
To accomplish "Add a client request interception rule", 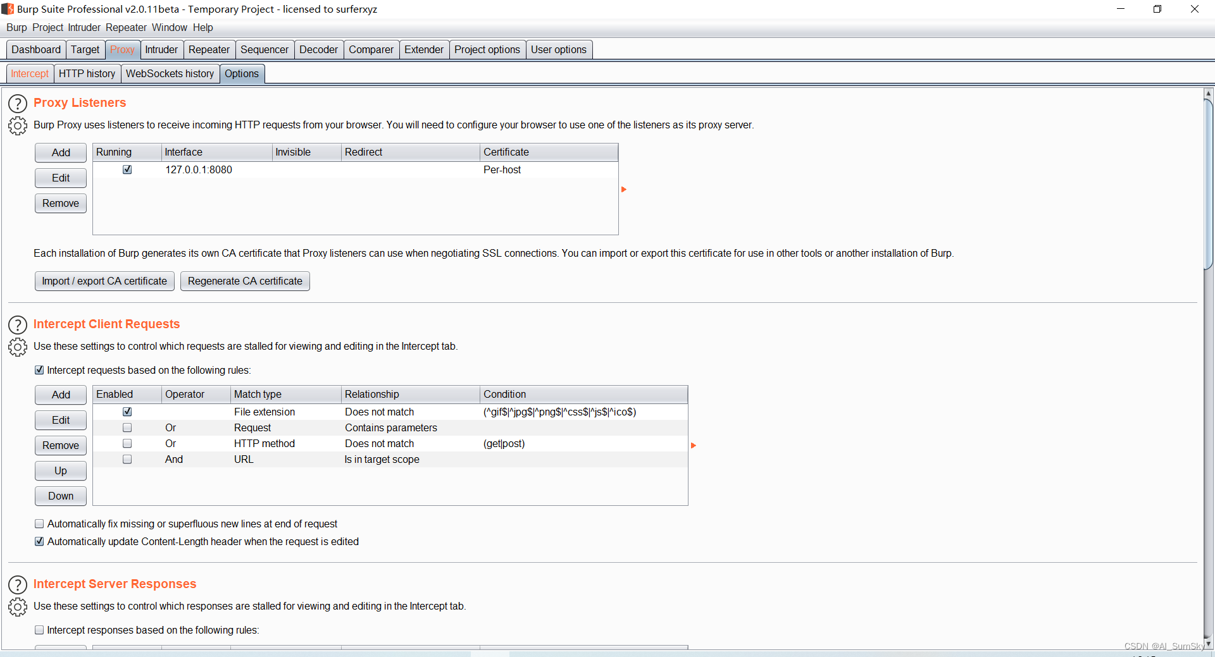I will coord(61,395).
